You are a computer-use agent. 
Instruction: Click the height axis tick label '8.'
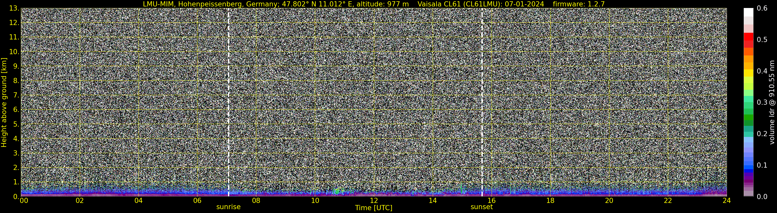click(x=16, y=80)
